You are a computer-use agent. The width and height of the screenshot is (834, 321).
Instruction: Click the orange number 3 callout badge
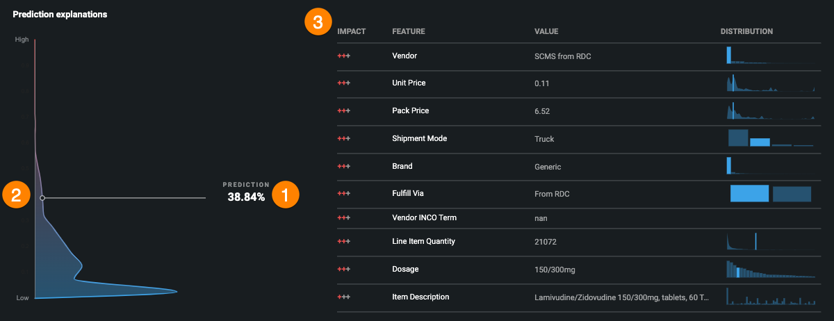click(318, 22)
